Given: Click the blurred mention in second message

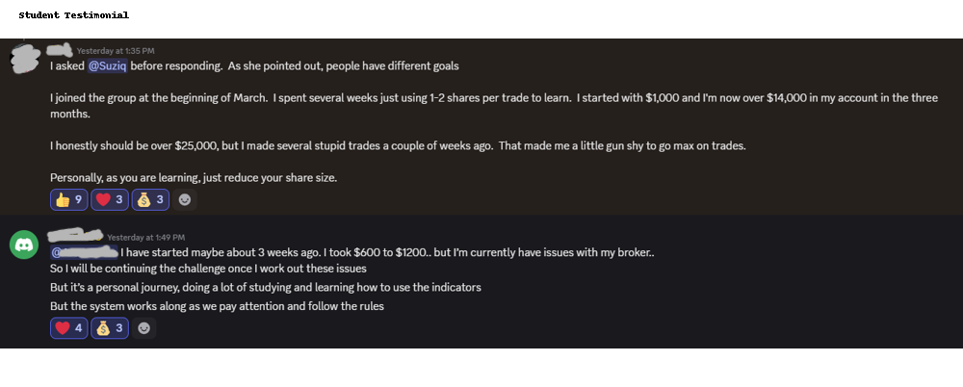Looking at the screenshot, I should pyautogui.click(x=91, y=252).
